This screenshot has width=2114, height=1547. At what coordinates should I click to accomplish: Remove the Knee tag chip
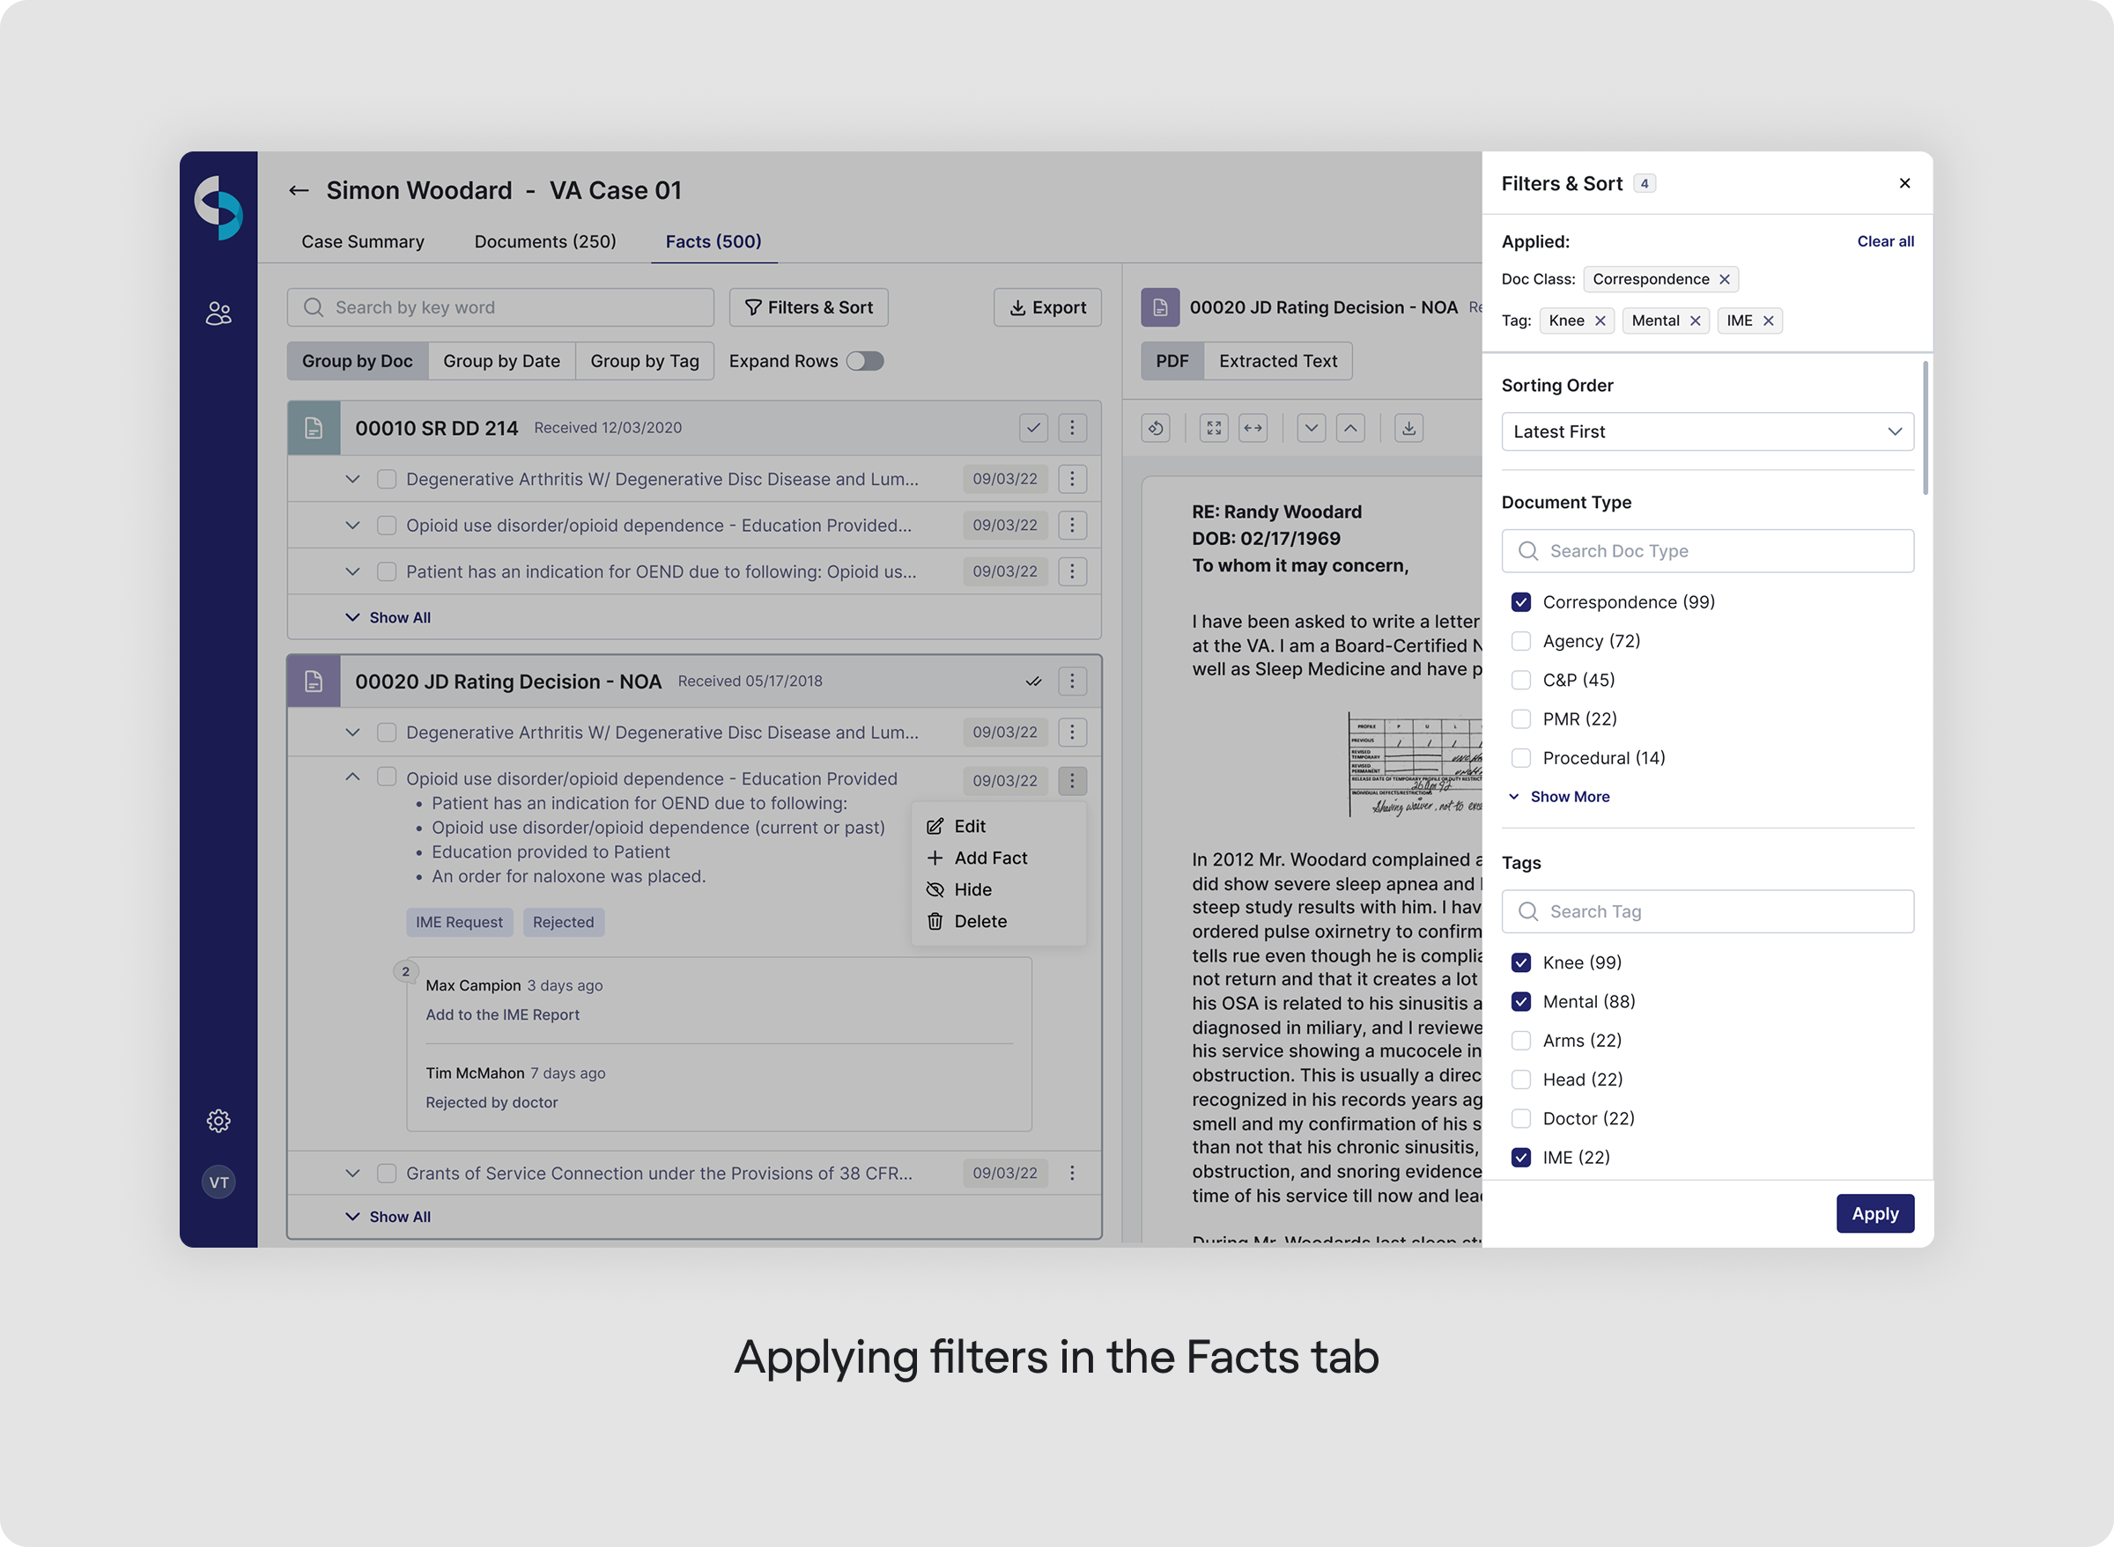coord(1600,320)
